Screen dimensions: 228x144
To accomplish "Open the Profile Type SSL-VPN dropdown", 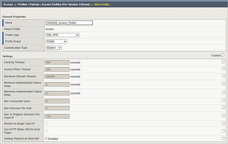I will [63, 35].
